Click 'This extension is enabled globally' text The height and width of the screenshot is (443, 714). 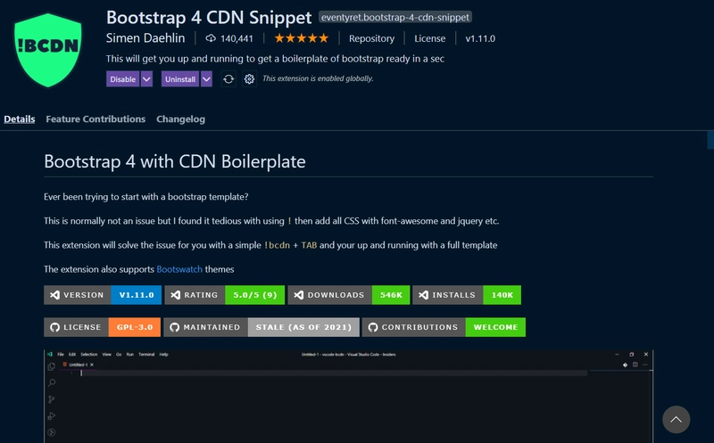(318, 78)
